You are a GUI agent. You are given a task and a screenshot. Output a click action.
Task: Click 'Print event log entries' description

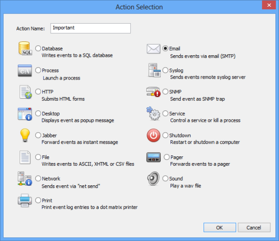click(x=89, y=207)
